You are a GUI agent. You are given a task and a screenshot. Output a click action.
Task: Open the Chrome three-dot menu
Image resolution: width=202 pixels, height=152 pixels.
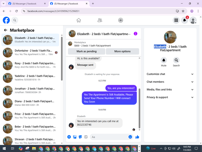pyautogui.click(x=198, y=11)
